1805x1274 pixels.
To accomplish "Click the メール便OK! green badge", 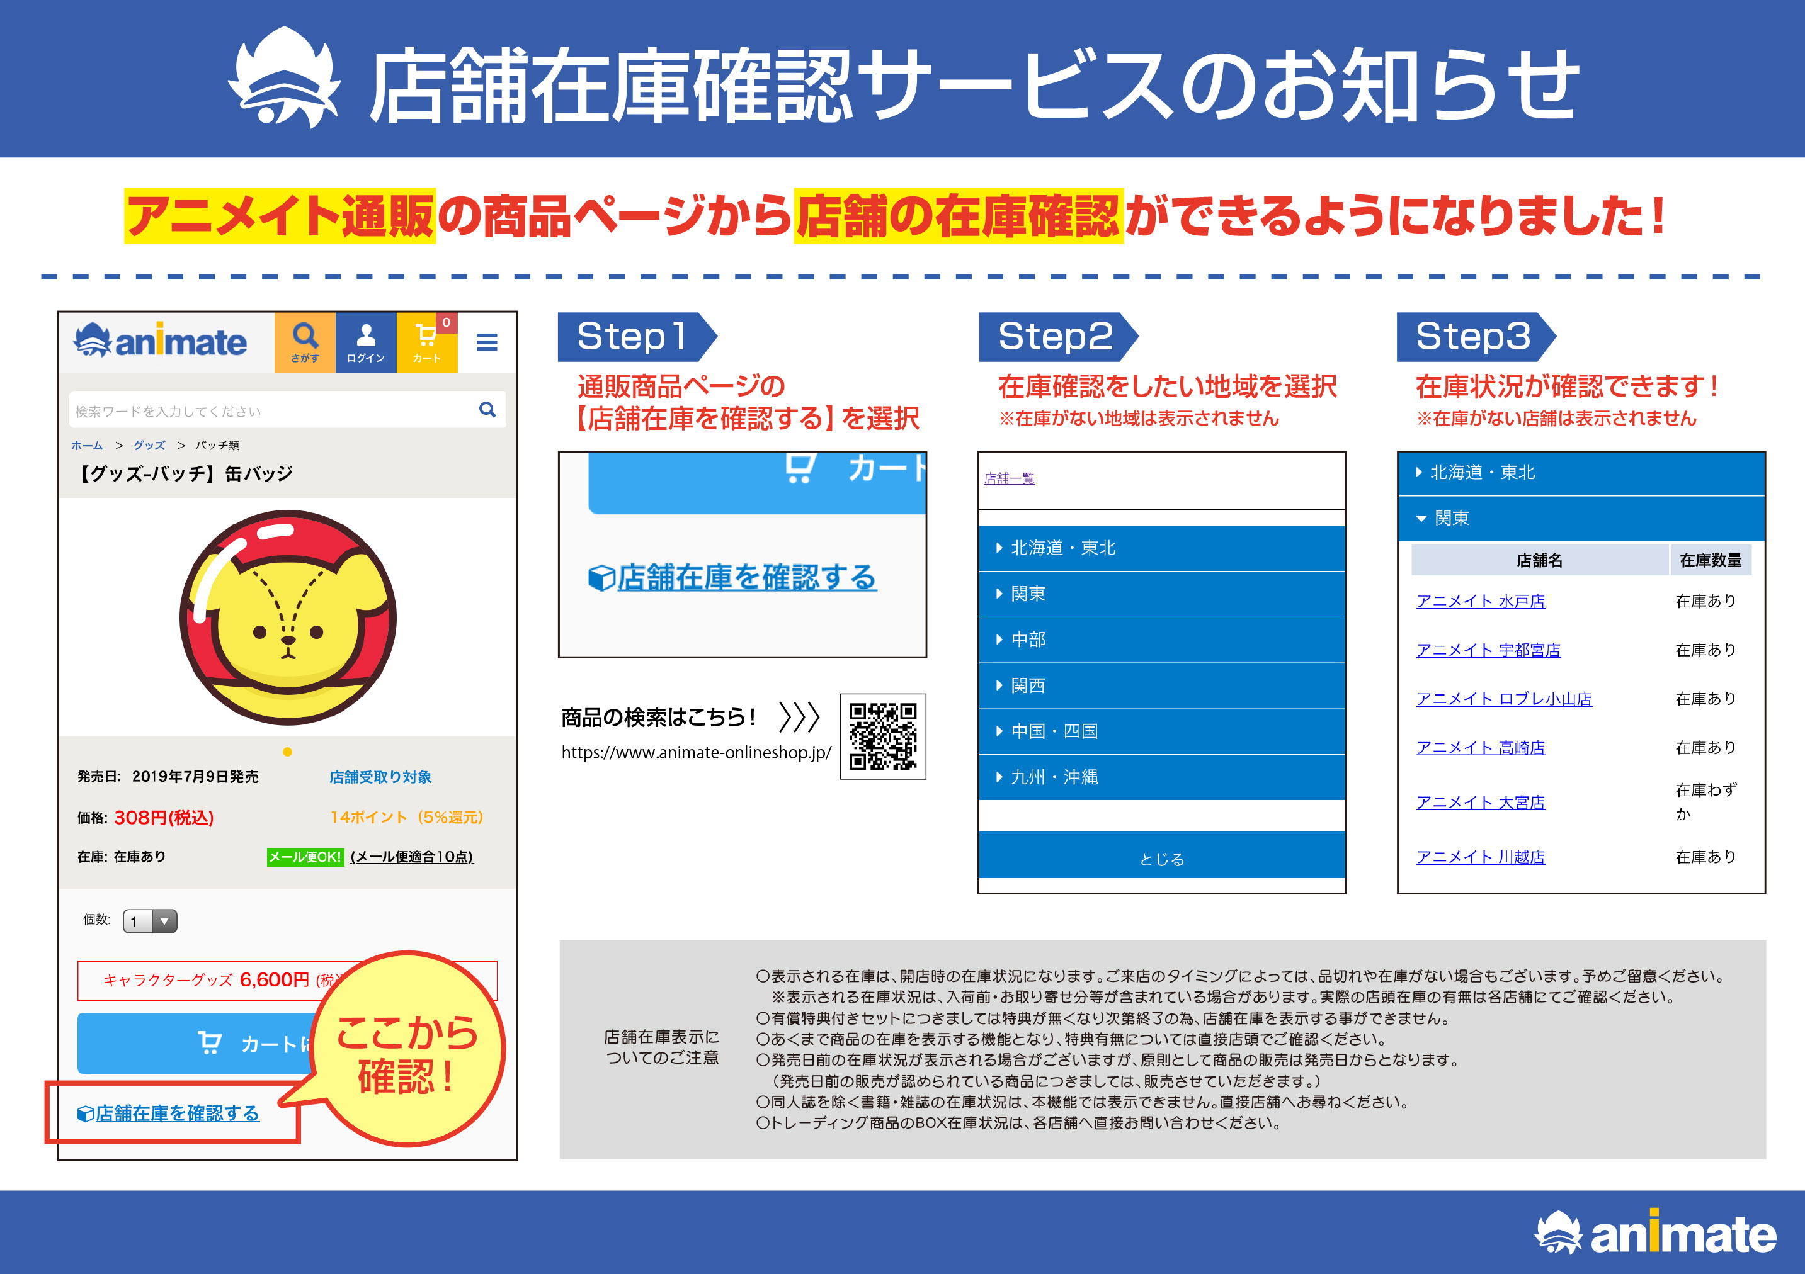I will [x=305, y=857].
